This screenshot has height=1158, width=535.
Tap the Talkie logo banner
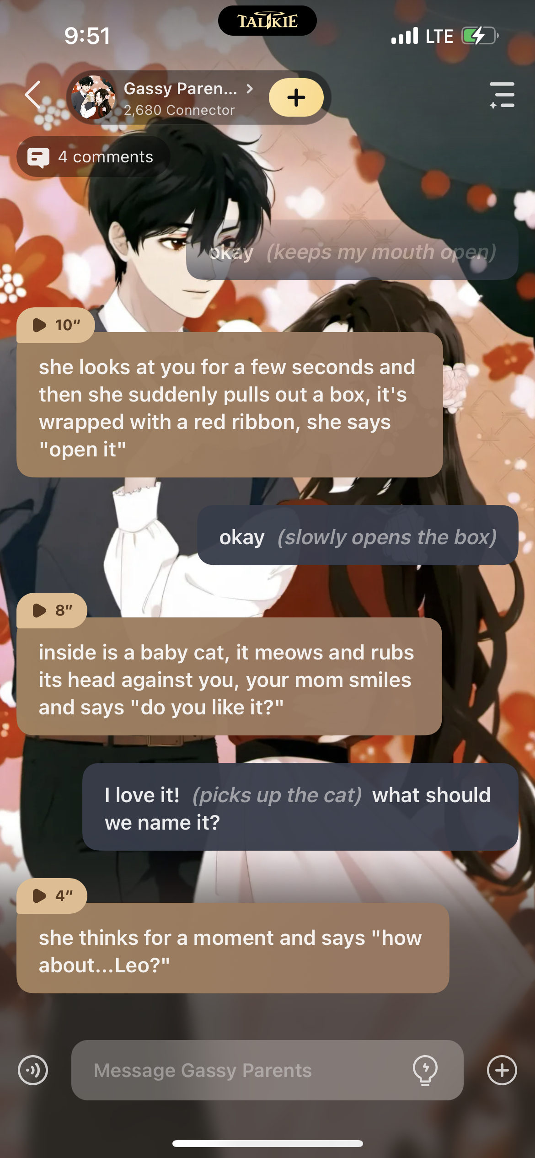[x=267, y=21]
